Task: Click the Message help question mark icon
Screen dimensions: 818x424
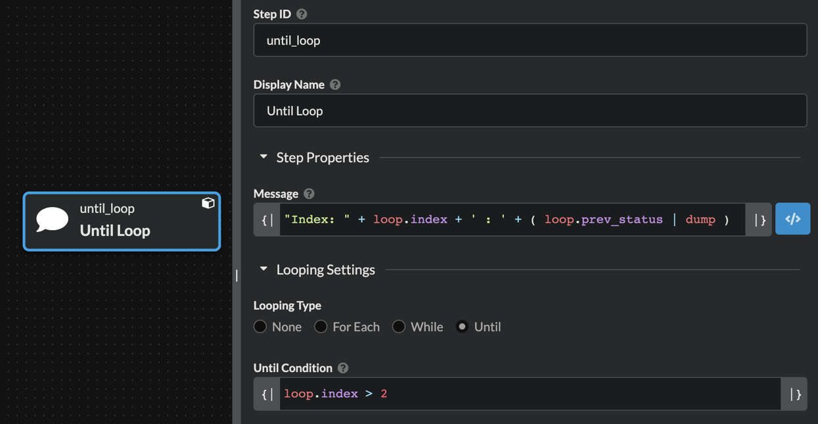Action: [309, 194]
